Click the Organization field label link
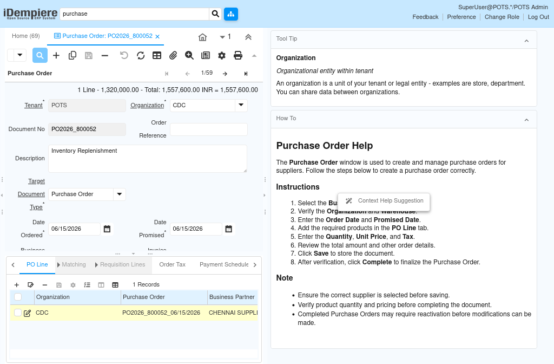Screen dimensions: 554x364 [147, 106]
